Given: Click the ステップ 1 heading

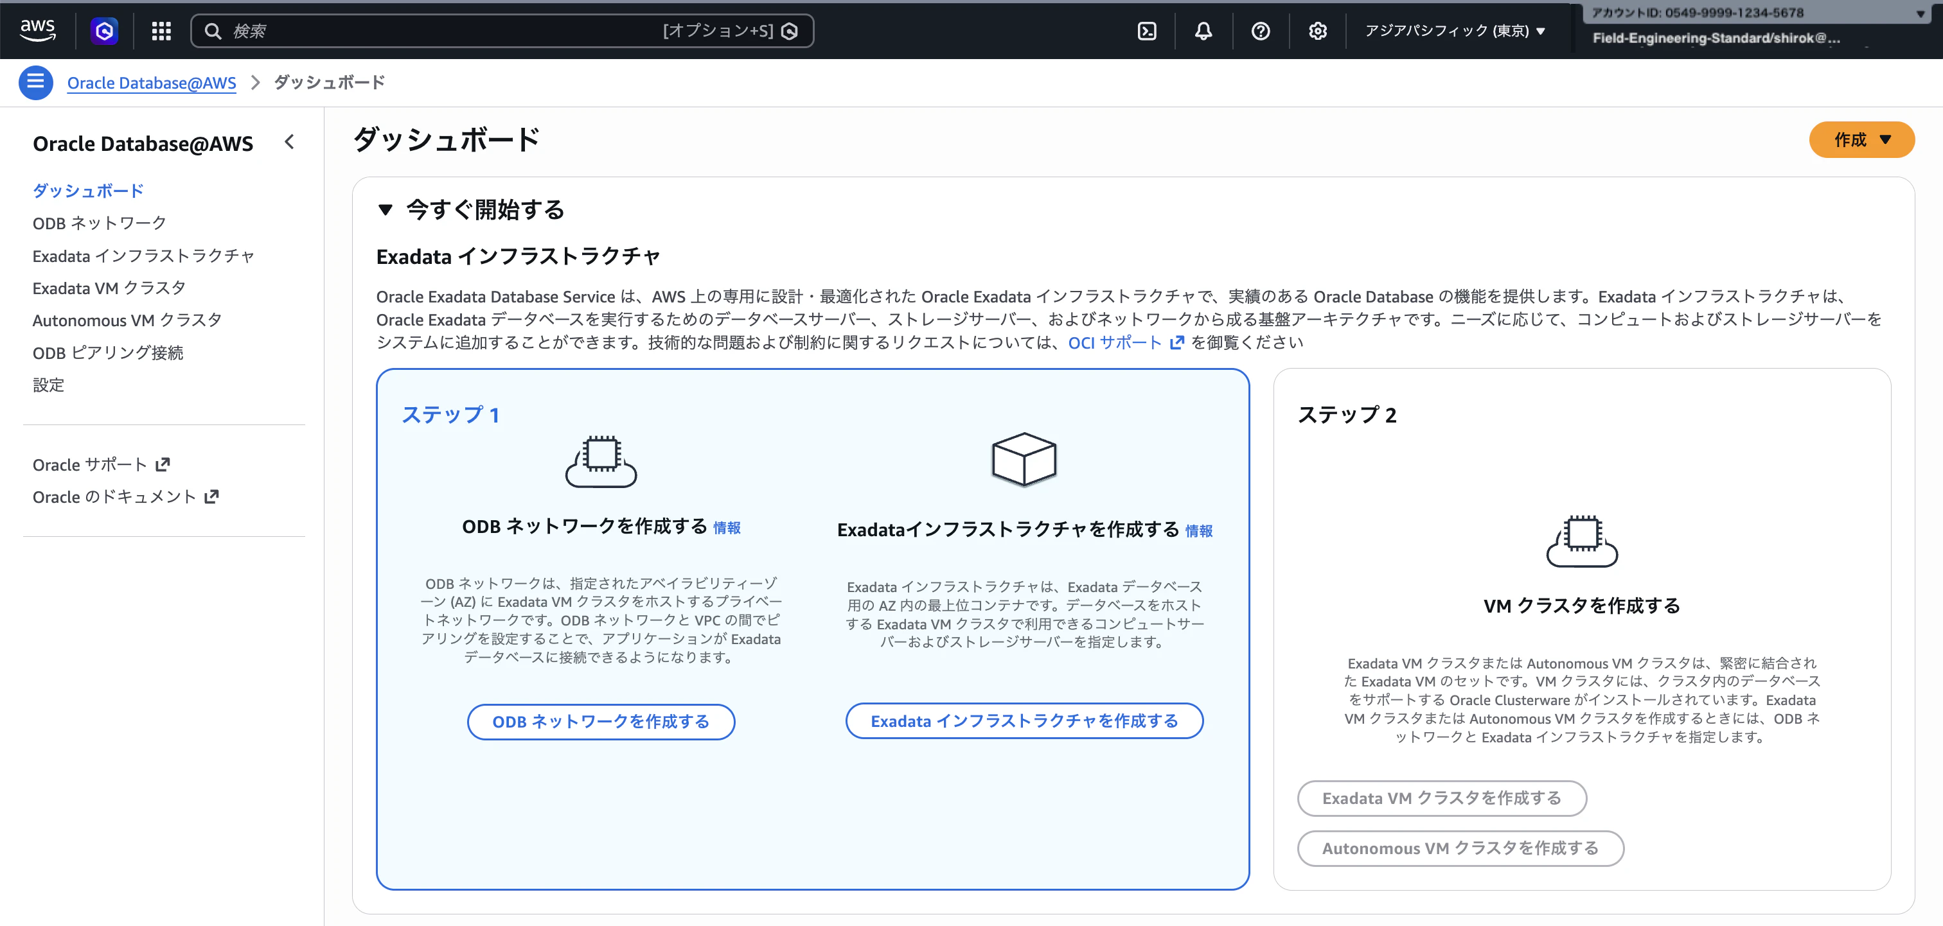Looking at the screenshot, I should (450, 415).
